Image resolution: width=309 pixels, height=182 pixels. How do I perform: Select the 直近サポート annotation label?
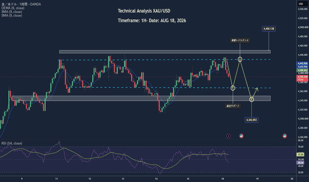pos(233,106)
